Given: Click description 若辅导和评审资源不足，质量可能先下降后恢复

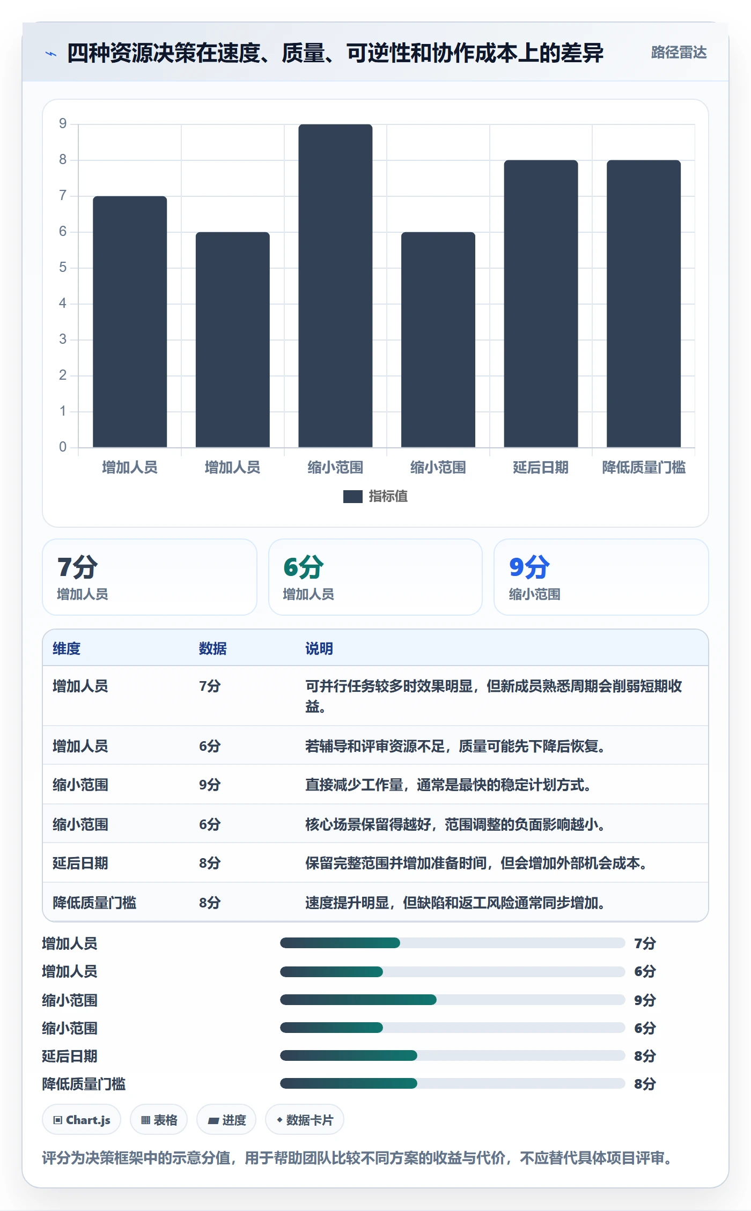Looking at the screenshot, I should pyautogui.click(x=455, y=746).
